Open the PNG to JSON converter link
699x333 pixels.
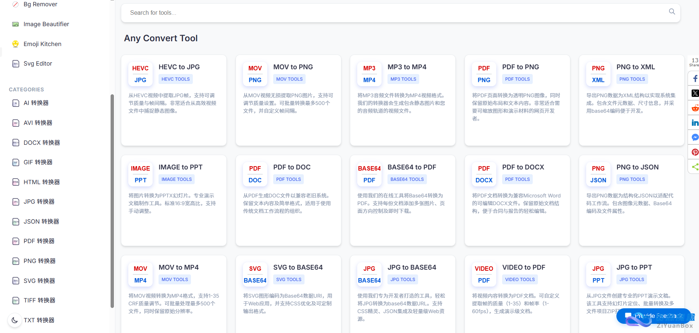coord(637,167)
